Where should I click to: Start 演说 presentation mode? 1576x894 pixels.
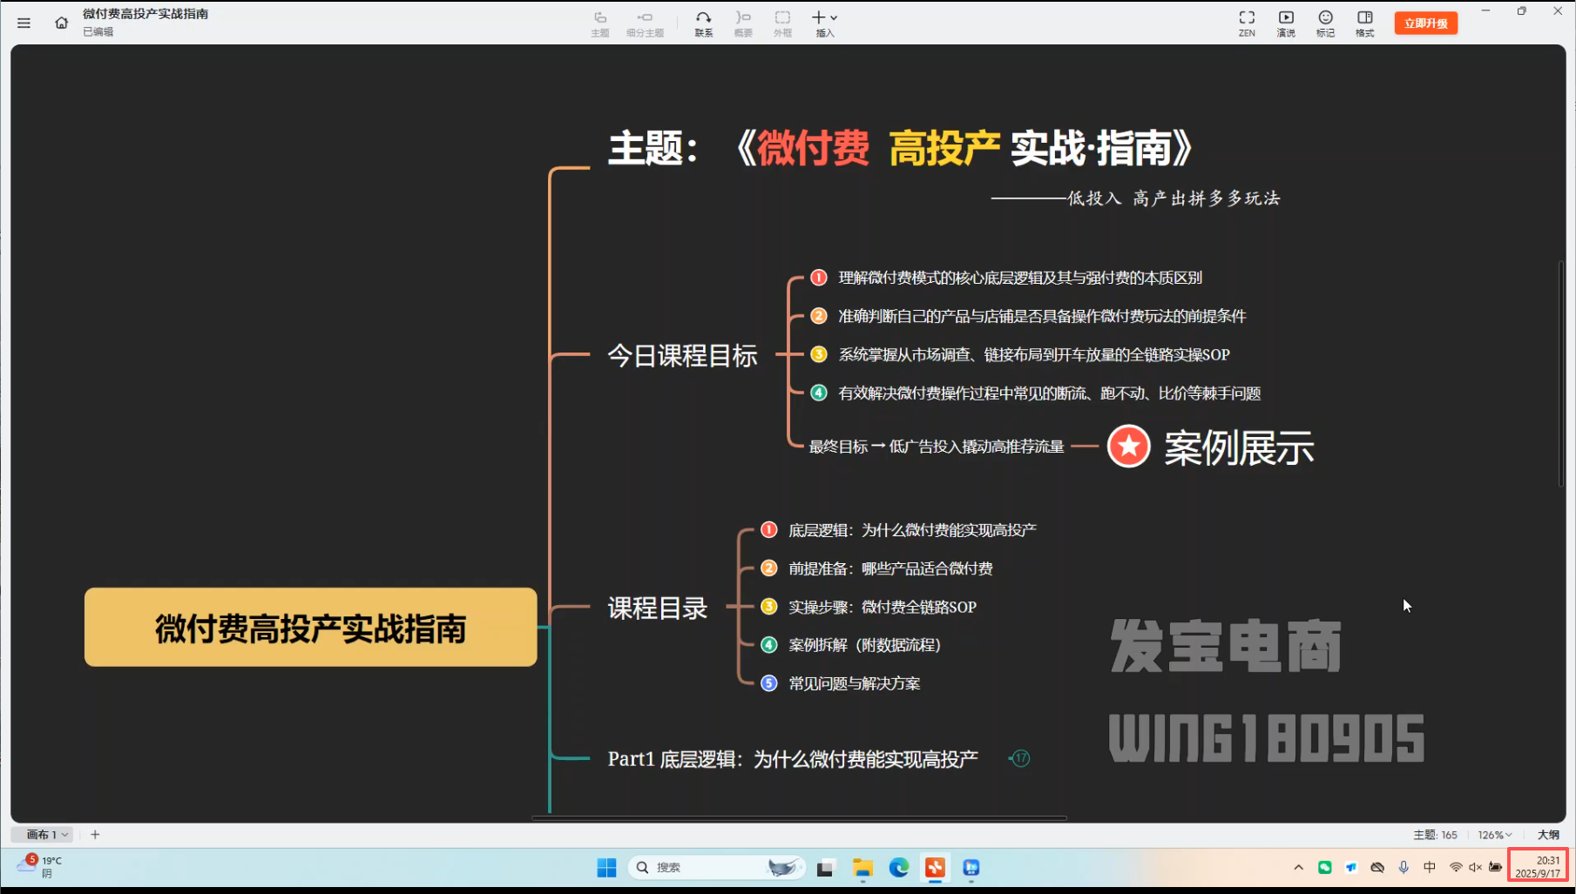(x=1285, y=23)
